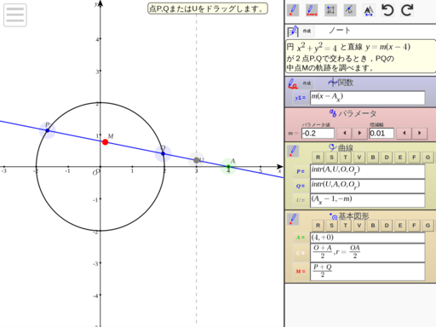Click the pen icon in the 関数 section
436x327 pixels.
click(x=293, y=83)
